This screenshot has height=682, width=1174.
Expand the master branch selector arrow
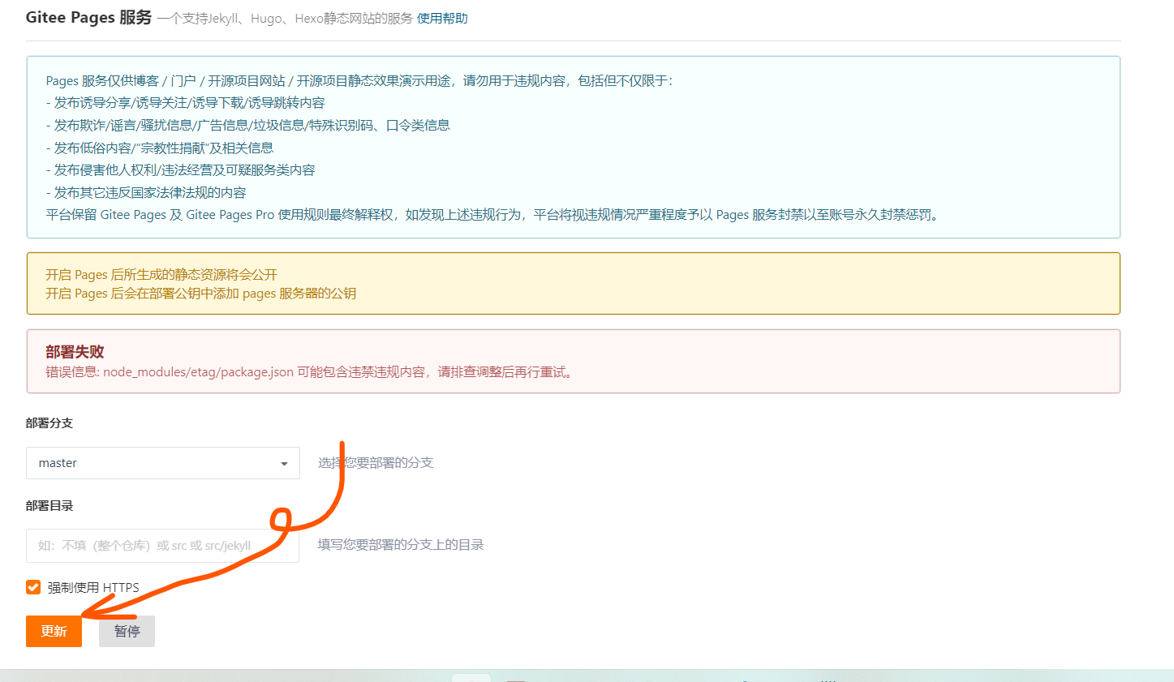pyautogui.click(x=285, y=462)
